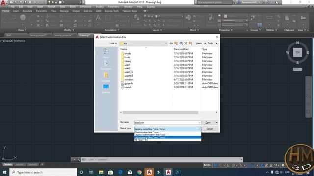Switch to the Layout1 tab

(20, 164)
